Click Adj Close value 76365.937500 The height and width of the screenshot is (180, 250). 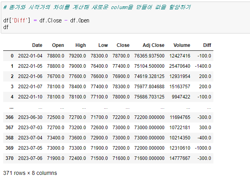pos(149,56)
